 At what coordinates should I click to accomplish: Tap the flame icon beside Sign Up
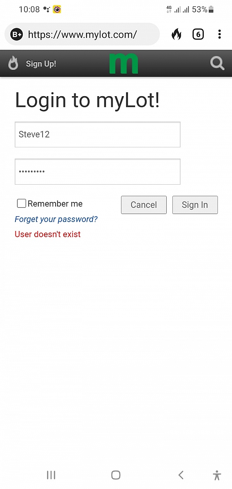[14, 63]
